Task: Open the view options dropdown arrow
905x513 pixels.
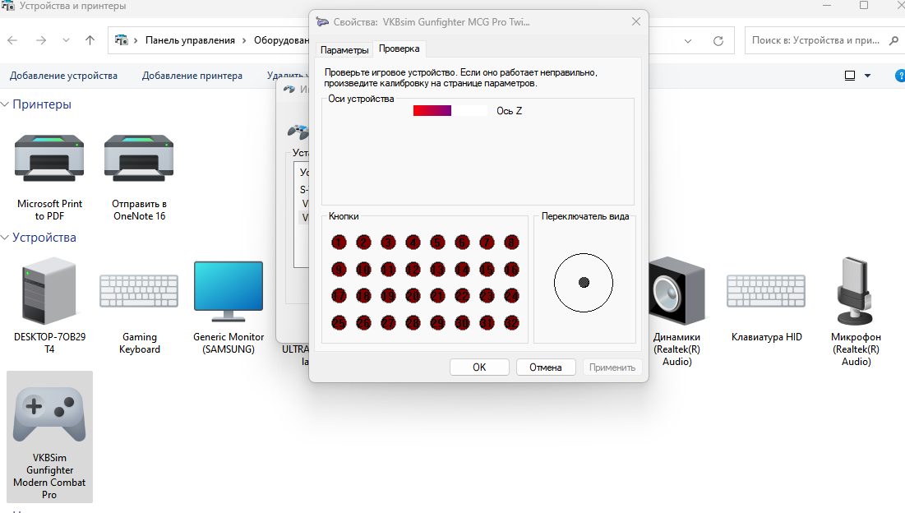Action: (868, 76)
